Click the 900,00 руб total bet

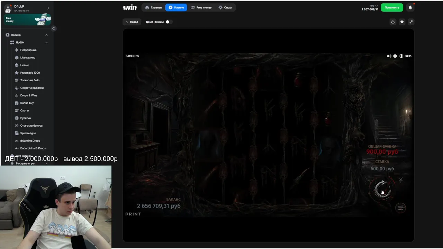click(382, 152)
